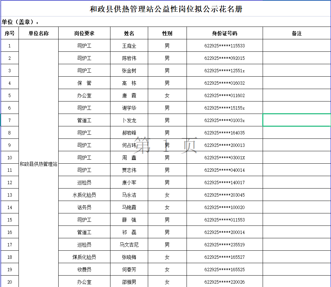
Task: Click ID cell 622925*****011602
Action: pyautogui.click(x=225, y=95)
